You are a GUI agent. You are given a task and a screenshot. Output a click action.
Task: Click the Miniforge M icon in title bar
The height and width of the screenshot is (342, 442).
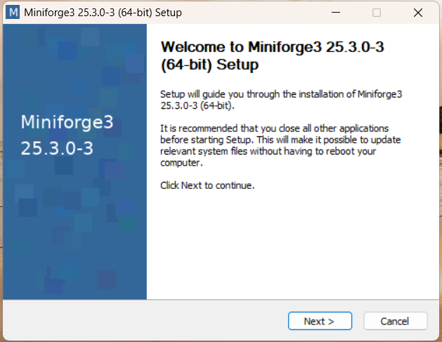coord(13,13)
